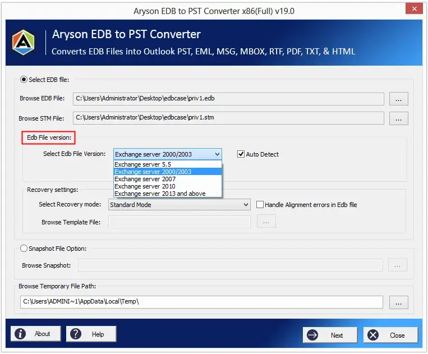Choose Exchange server 2010 from the list
The width and height of the screenshot is (428, 354).
pyautogui.click(x=168, y=186)
